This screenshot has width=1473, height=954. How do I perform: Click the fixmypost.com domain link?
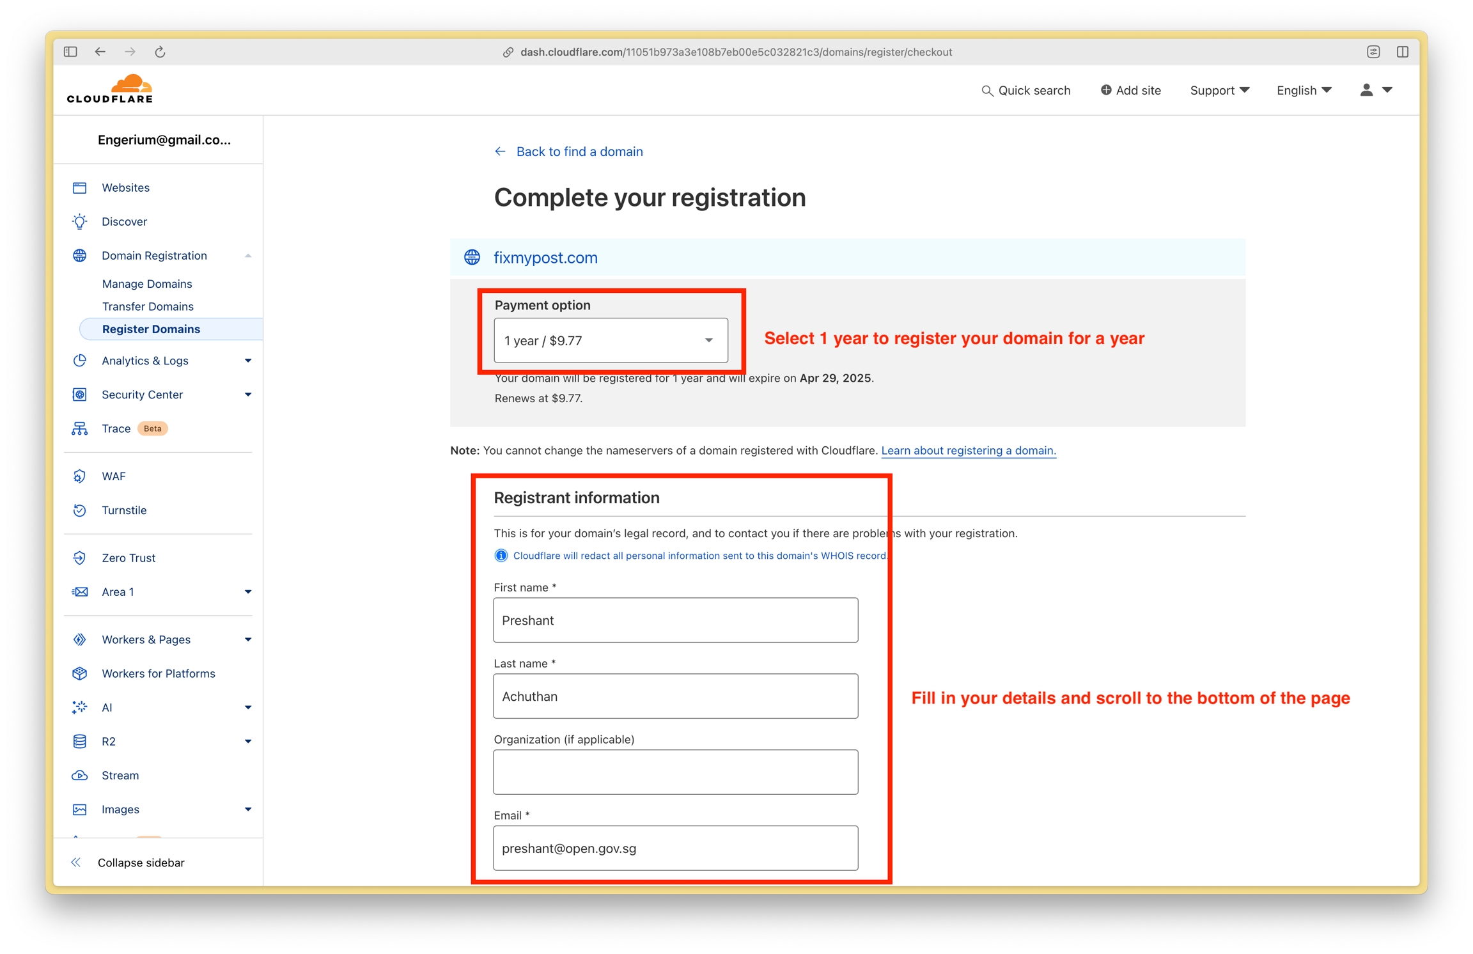click(545, 257)
